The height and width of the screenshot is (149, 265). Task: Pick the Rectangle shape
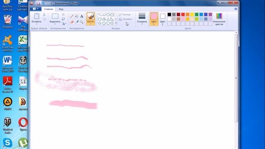click(112, 15)
